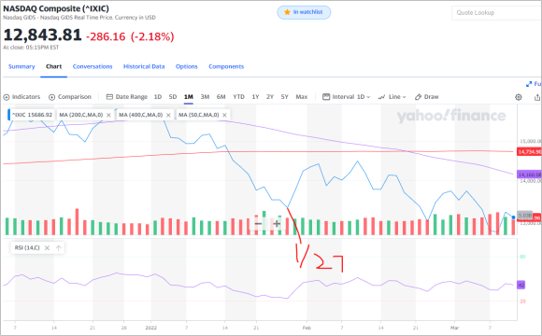
Task: Select the Draw tool
Action: (x=426, y=97)
